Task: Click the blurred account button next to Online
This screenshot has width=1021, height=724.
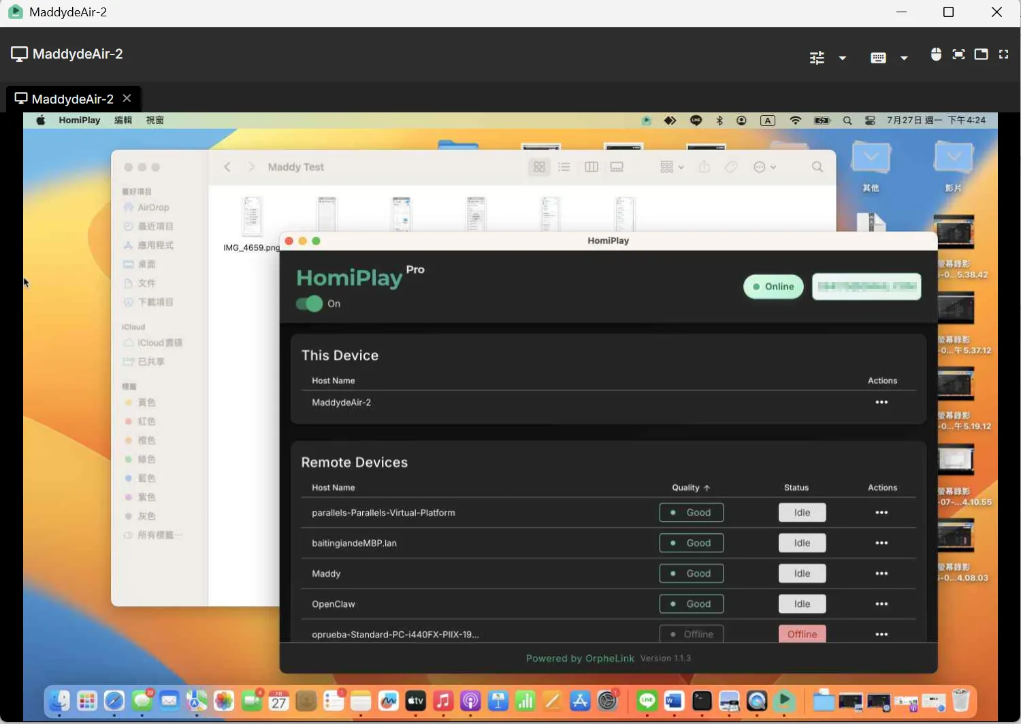Action: (x=866, y=287)
